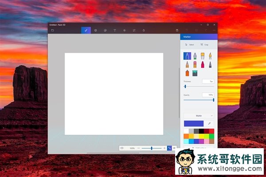Click the Opacity value input field
The height and width of the screenshot is (177, 266).
pyautogui.click(x=208, y=95)
